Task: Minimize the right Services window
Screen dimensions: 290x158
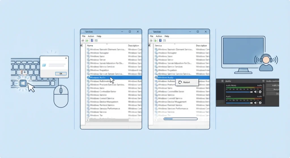Action: (190, 32)
